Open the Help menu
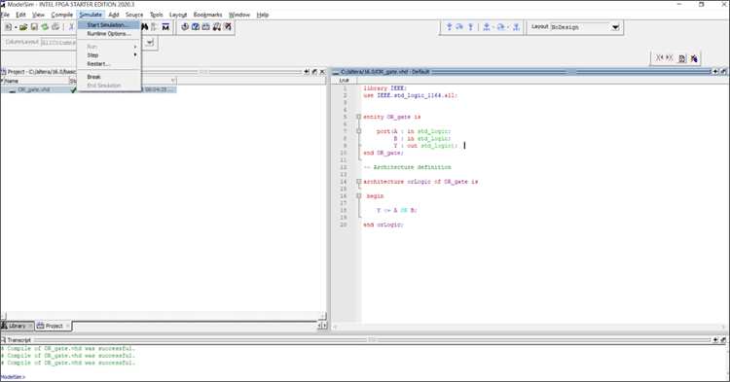 pos(263,15)
